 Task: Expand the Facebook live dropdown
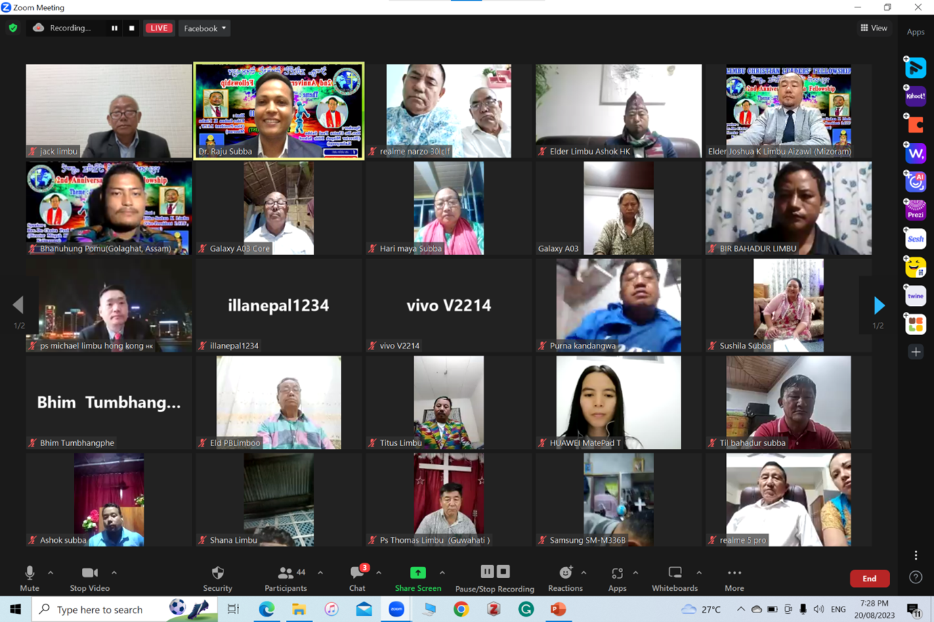point(205,28)
